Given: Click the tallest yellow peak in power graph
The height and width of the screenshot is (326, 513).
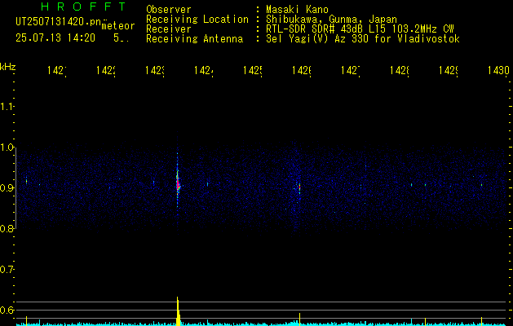Looking at the screenshot, I should 178,311.
